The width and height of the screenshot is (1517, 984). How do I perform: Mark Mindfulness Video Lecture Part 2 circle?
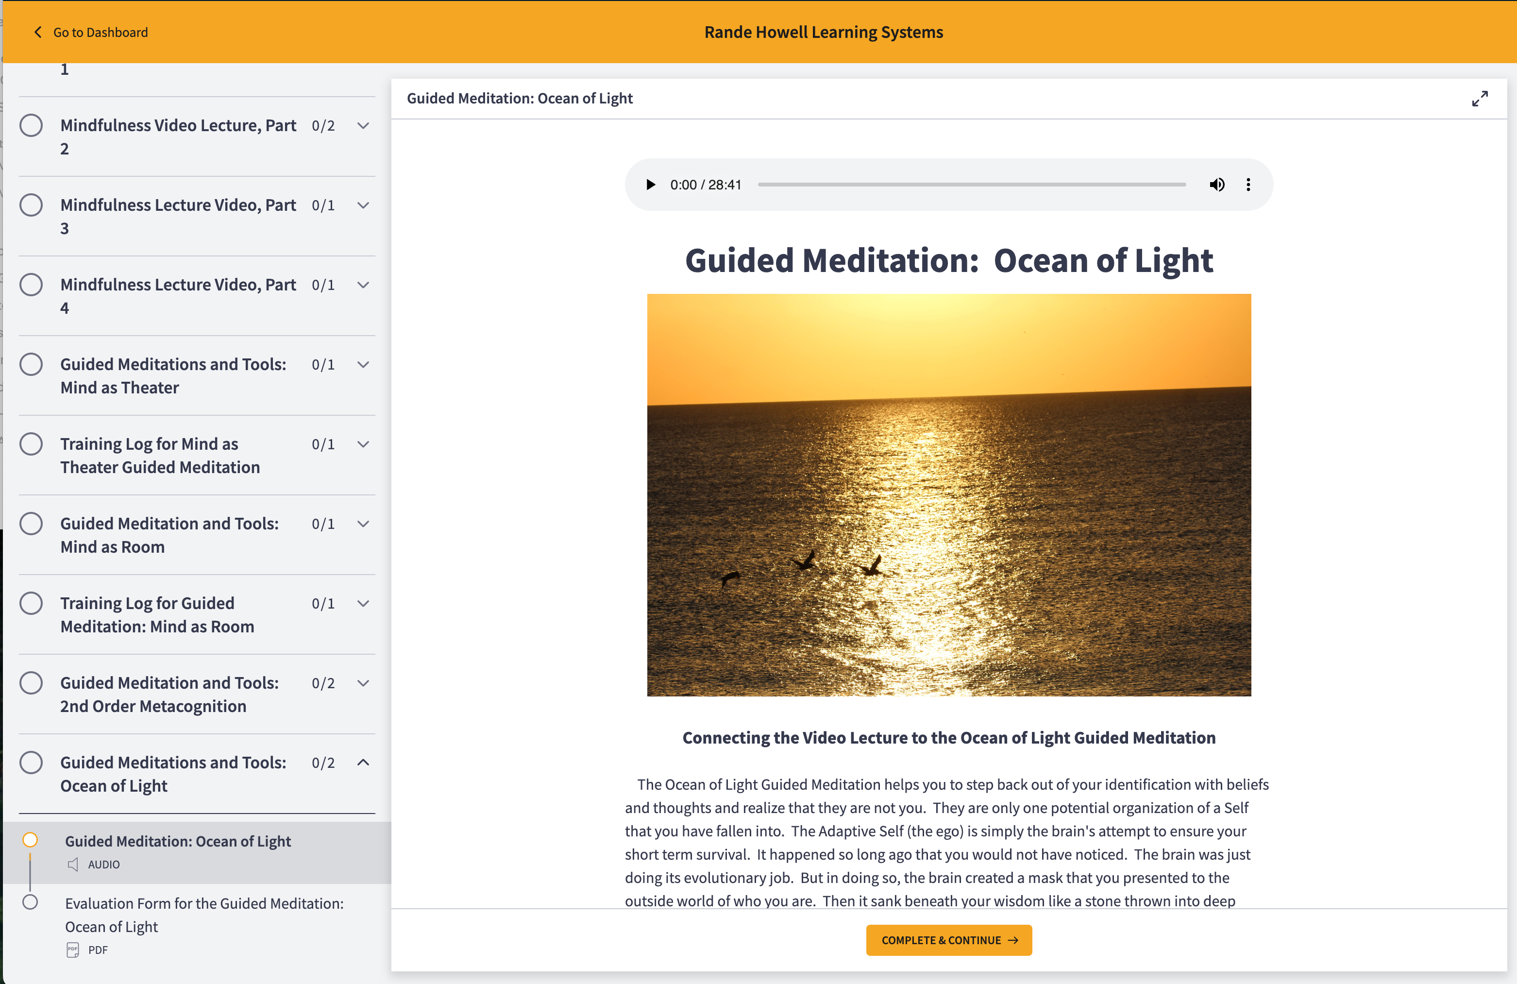[x=31, y=126]
